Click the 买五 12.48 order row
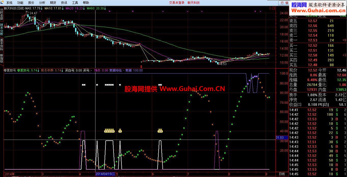 pyautogui.click(x=317, y=65)
